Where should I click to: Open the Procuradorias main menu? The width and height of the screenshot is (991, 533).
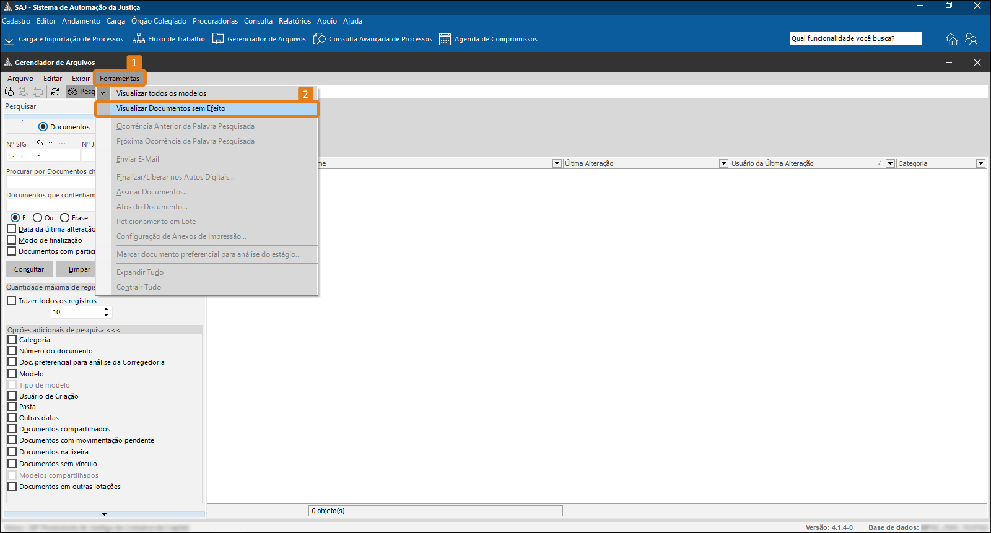(x=215, y=21)
